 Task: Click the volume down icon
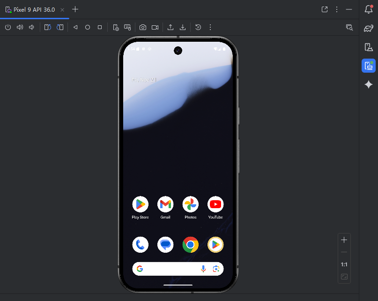pos(31,28)
